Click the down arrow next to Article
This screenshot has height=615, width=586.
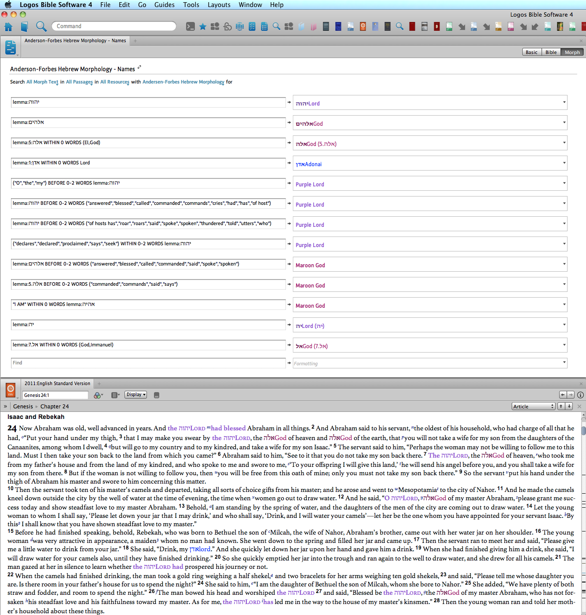click(569, 406)
